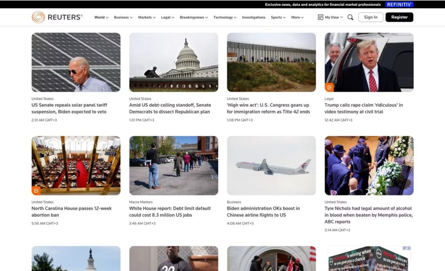Close the ad via its X icon
445x271 pixels.
(x=409, y=248)
